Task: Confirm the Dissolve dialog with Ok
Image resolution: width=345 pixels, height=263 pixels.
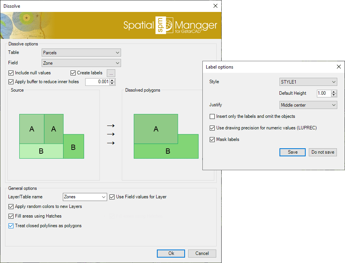Action: (x=170, y=253)
